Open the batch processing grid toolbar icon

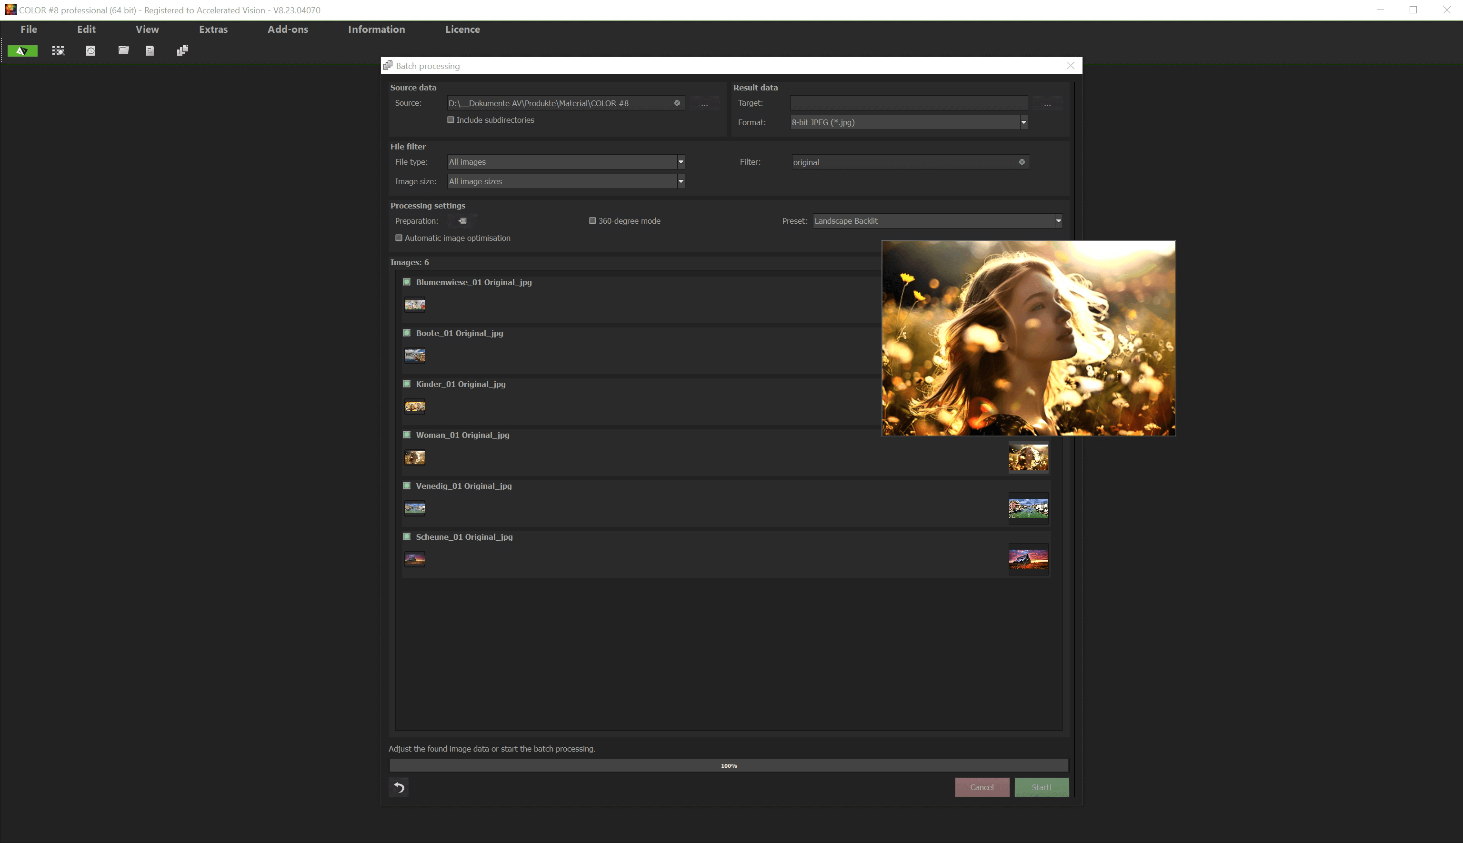pyautogui.click(x=58, y=50)
